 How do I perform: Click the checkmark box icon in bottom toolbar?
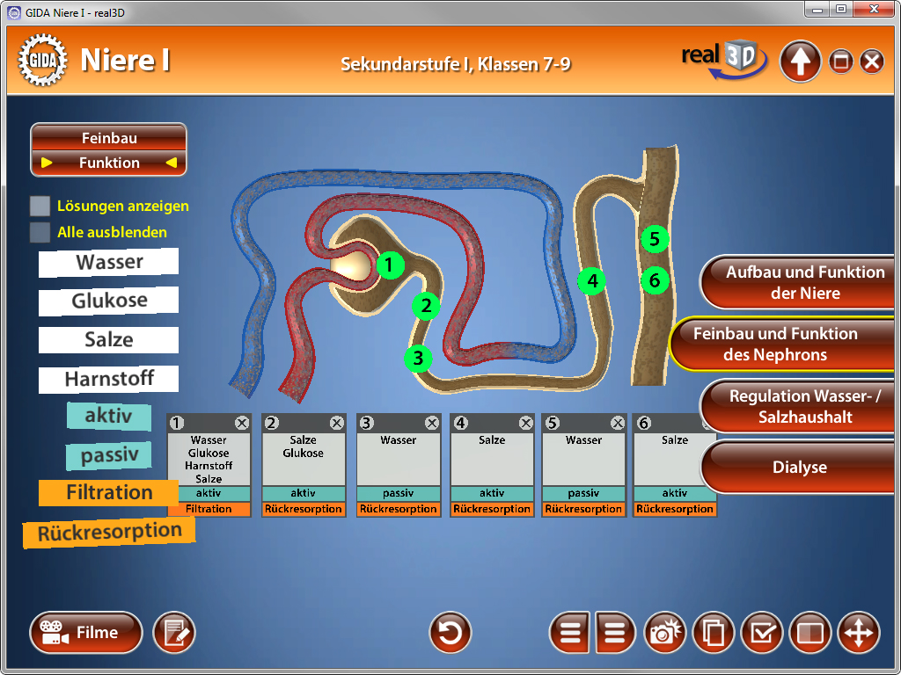762,633
